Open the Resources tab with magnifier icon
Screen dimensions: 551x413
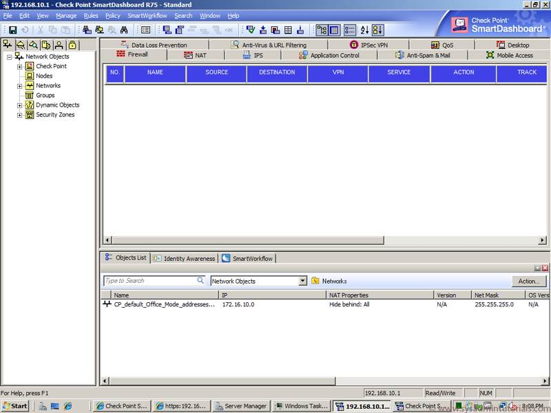coord(33,45)
